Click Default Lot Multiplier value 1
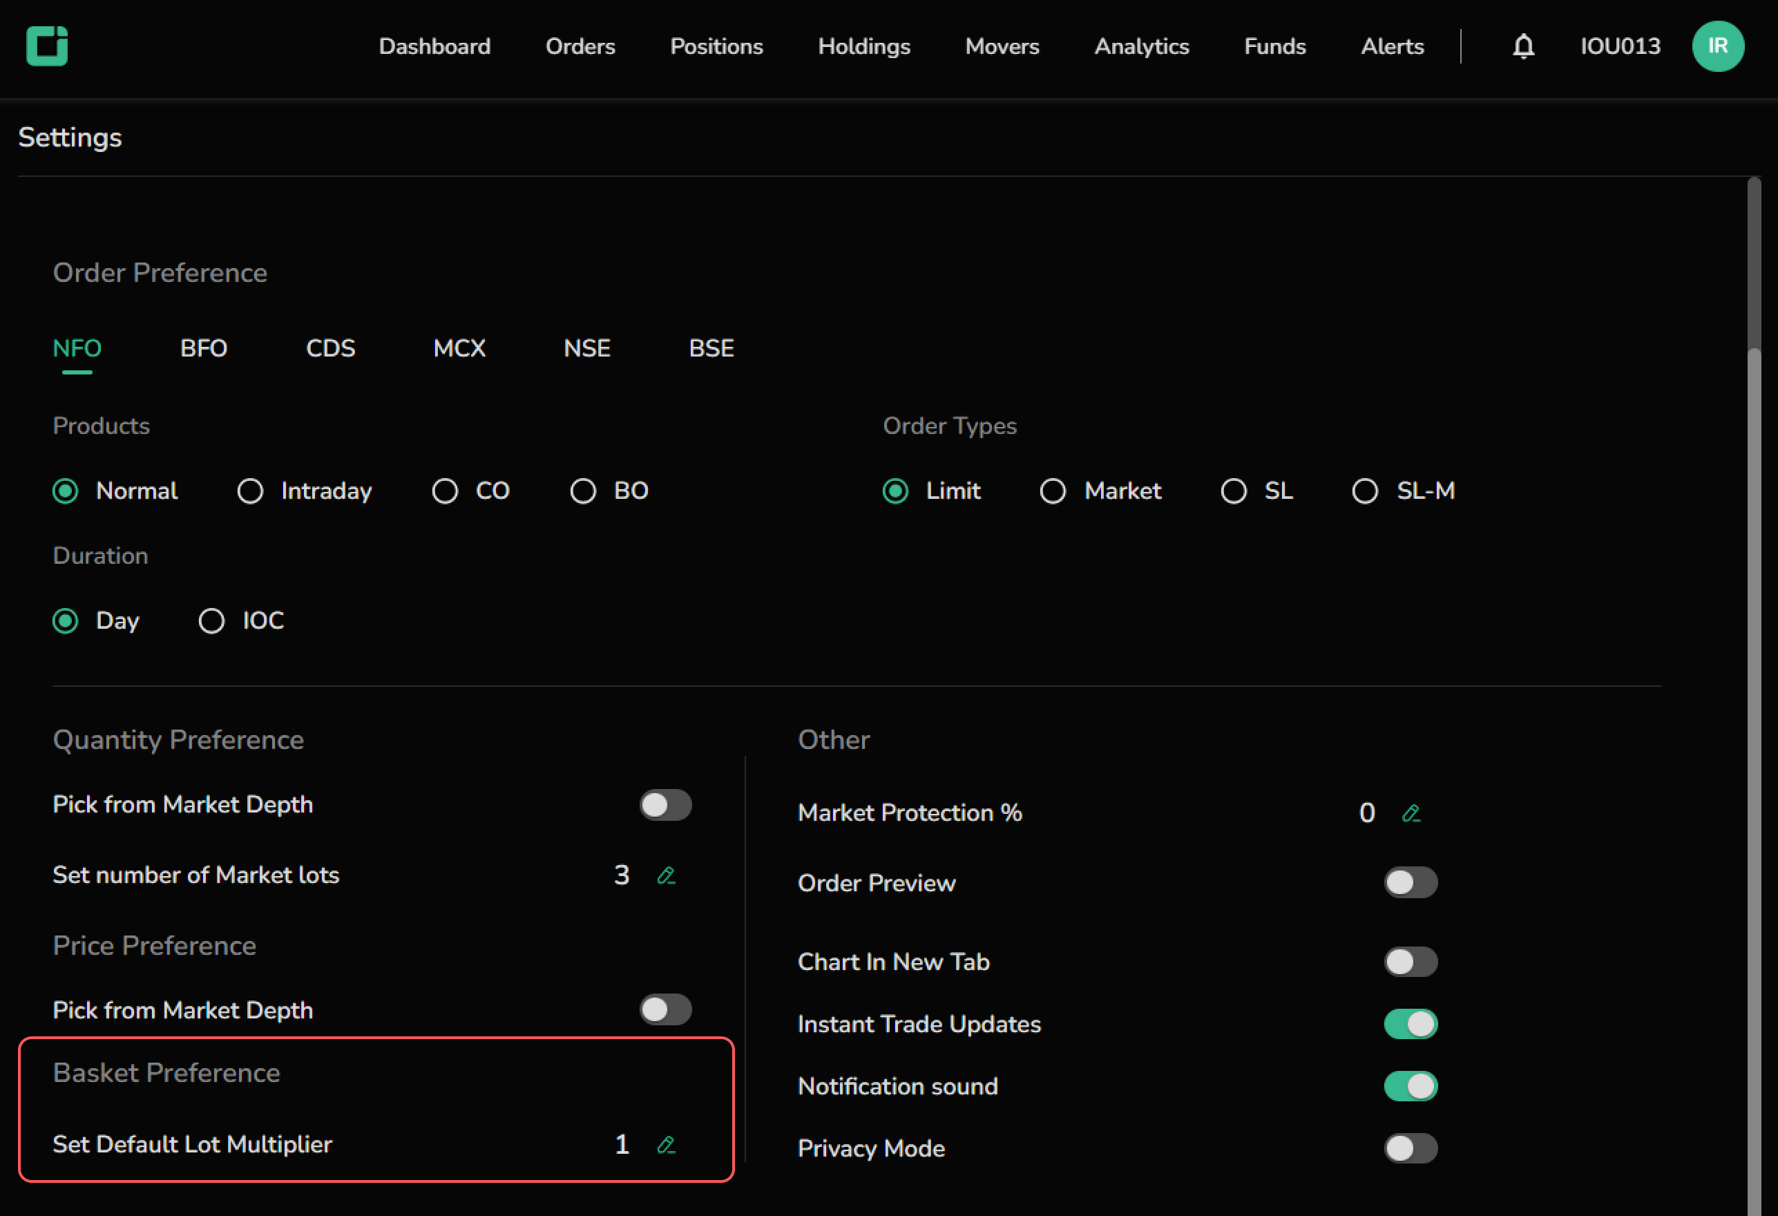 coord(622,1144)
